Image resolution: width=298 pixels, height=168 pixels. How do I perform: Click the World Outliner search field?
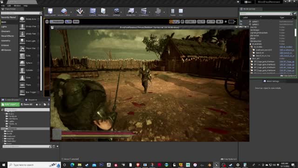[266, 14]
